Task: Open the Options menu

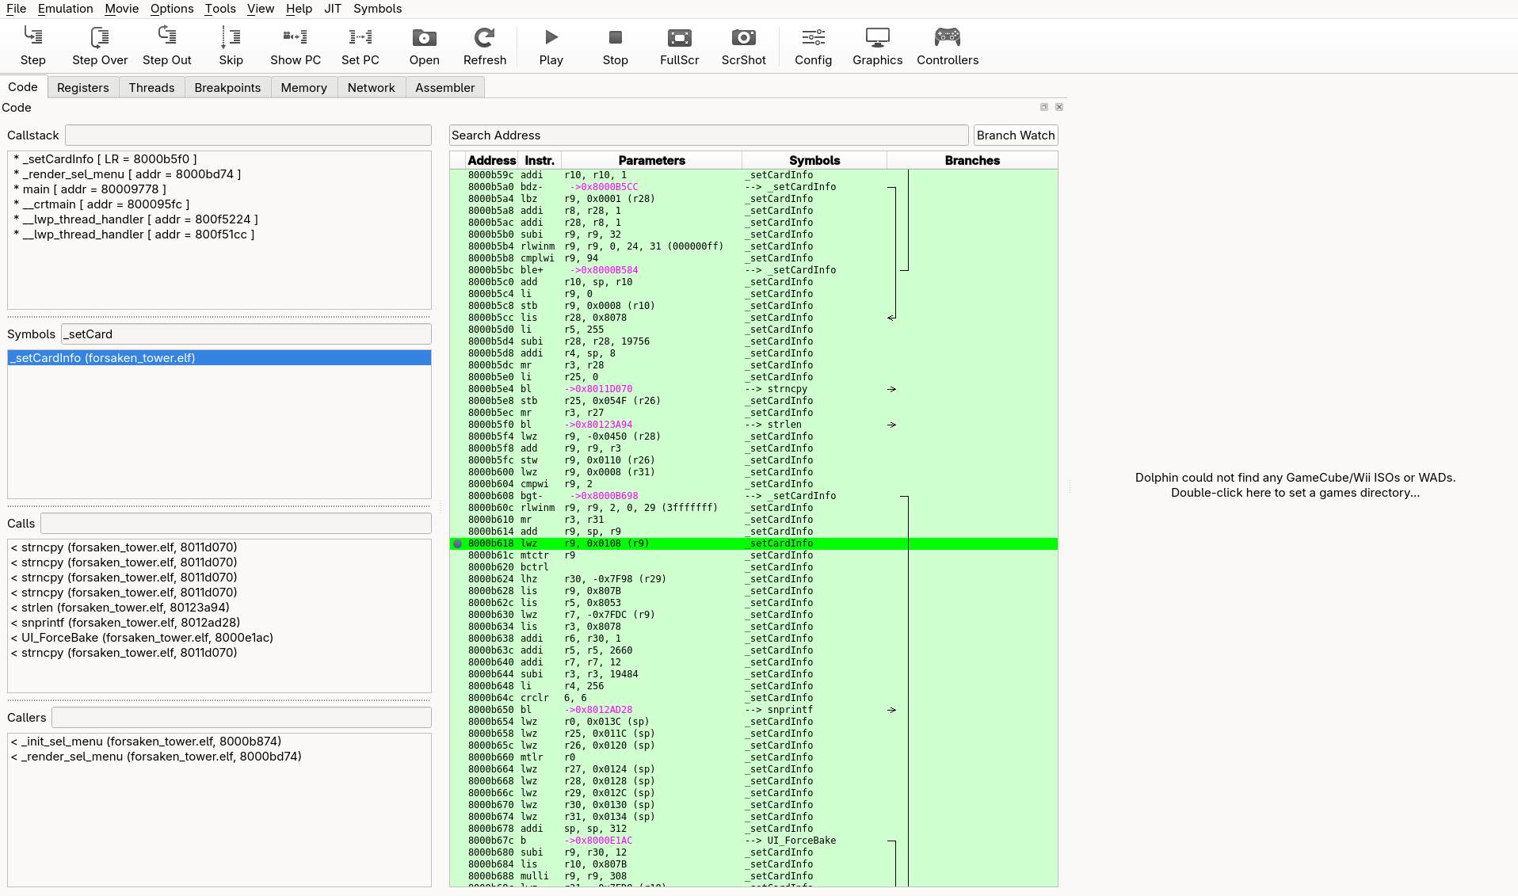Action: click(x=172, y=9)
